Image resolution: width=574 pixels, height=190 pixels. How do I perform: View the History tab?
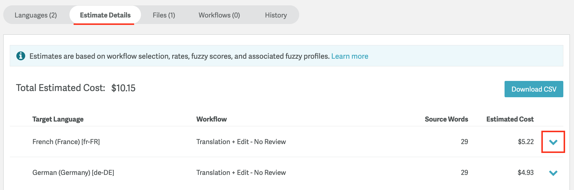(x=276, y=15)
